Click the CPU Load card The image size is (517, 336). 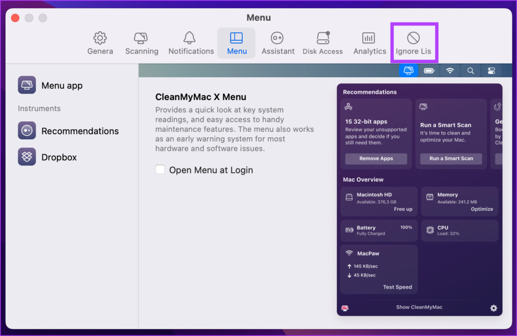click(x=459, y=231)
